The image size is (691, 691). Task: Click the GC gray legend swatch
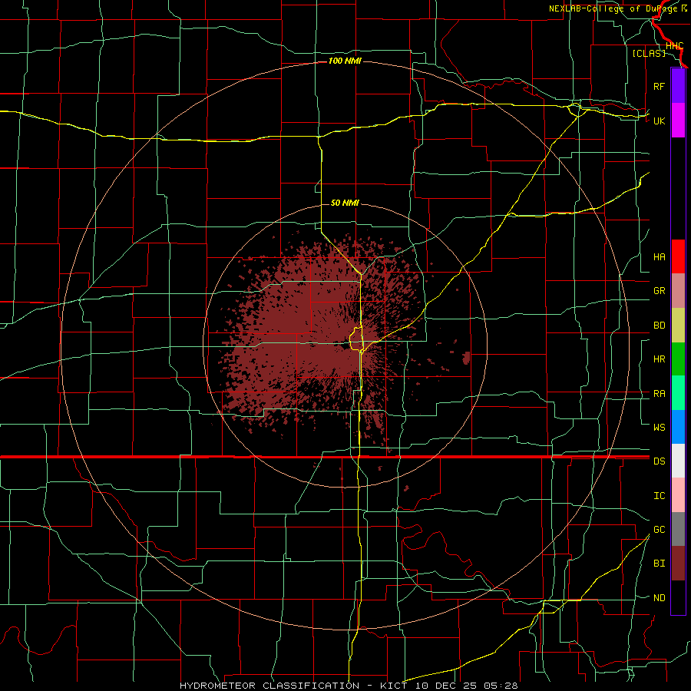click(678, 529)
